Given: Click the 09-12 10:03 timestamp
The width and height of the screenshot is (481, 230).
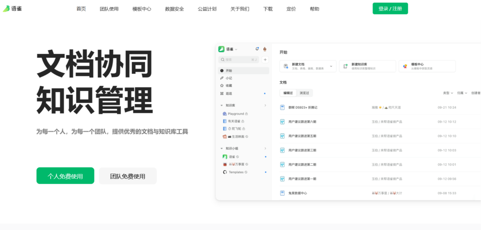Looking at the screenshot, I should (447, 150).
